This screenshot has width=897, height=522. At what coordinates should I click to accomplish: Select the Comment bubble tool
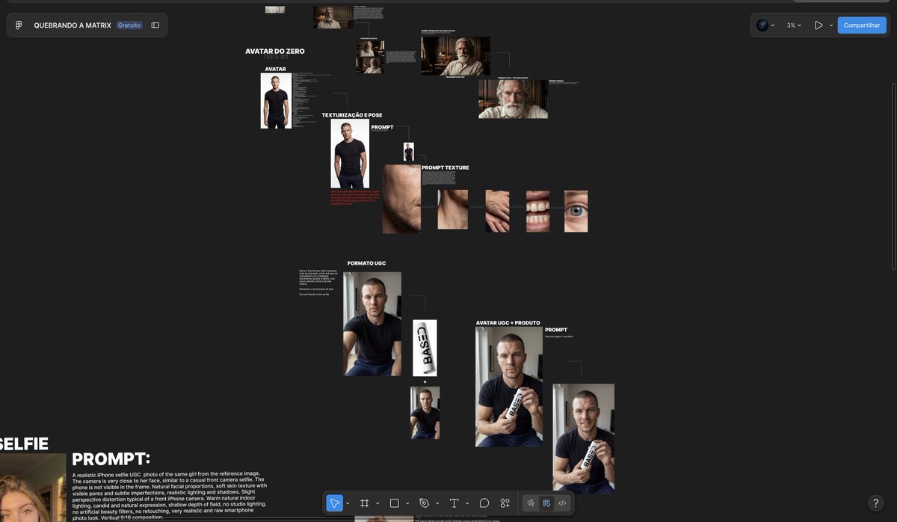coord(484,503)
